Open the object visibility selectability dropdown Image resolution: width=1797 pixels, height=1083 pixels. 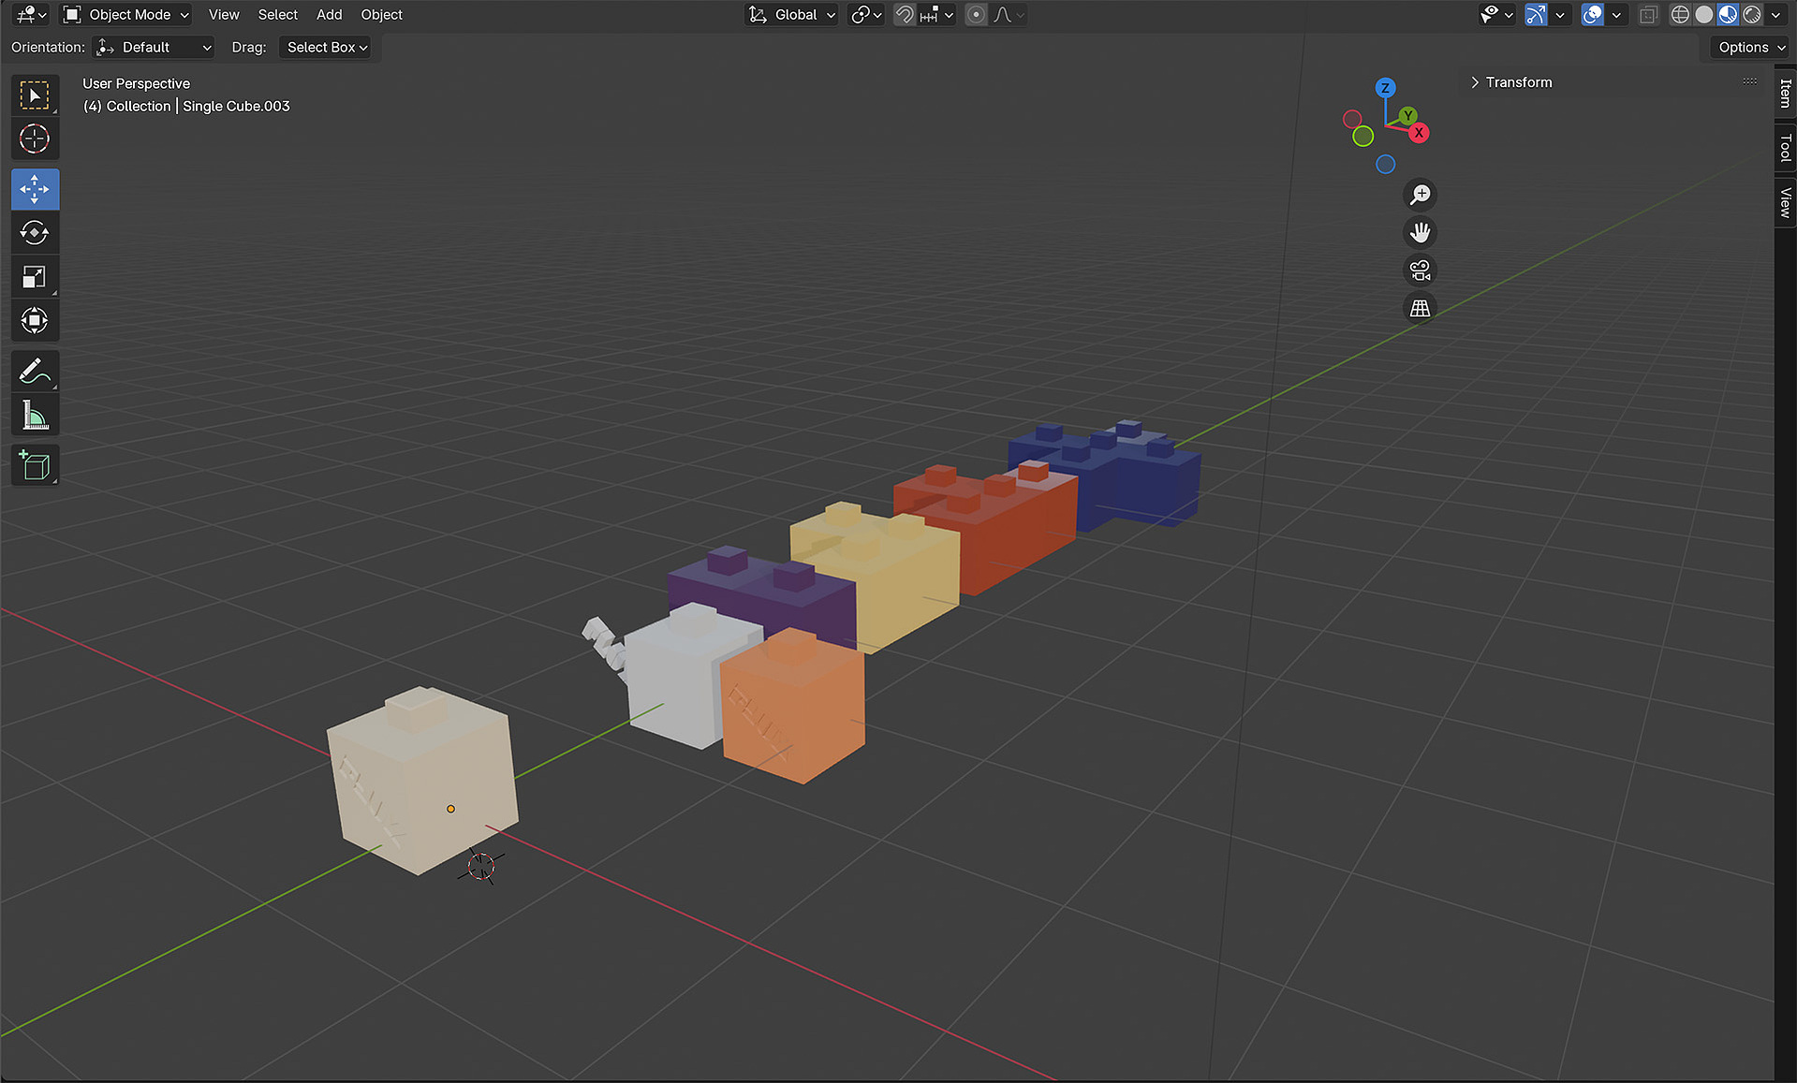pyautogui.click(x=1497, y=14)
